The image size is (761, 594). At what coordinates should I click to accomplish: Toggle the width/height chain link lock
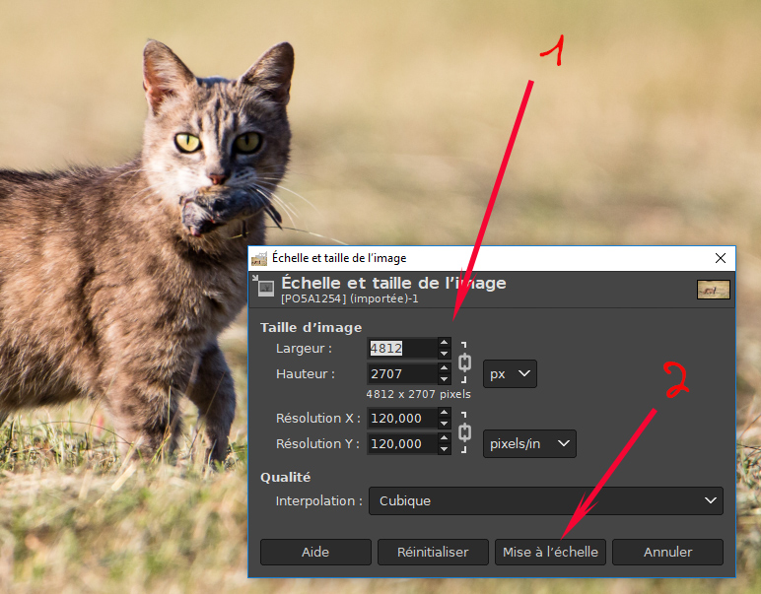pyautogui.click(x=464, y=362)
